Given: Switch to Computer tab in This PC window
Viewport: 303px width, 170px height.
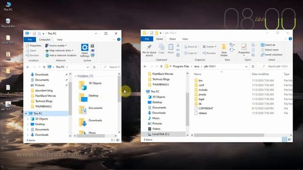Looking at the screenshot, I should tap(45, 40).
